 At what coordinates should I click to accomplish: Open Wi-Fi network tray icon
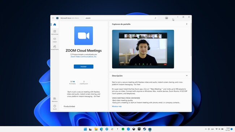pos(217,129)
